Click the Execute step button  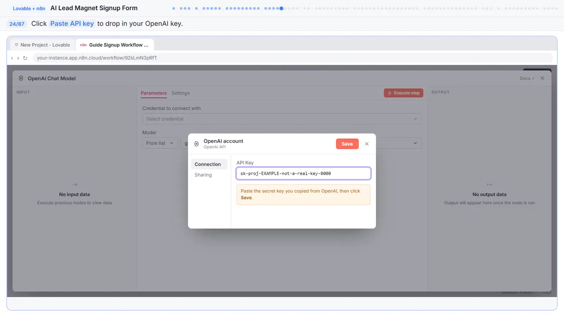(x=404, y=93)
